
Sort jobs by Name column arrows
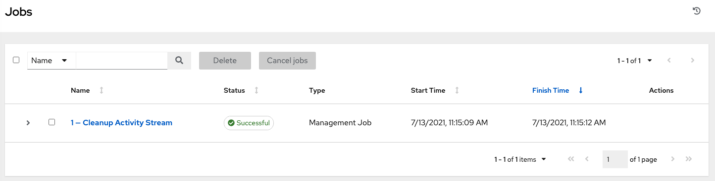coord(102,90)
